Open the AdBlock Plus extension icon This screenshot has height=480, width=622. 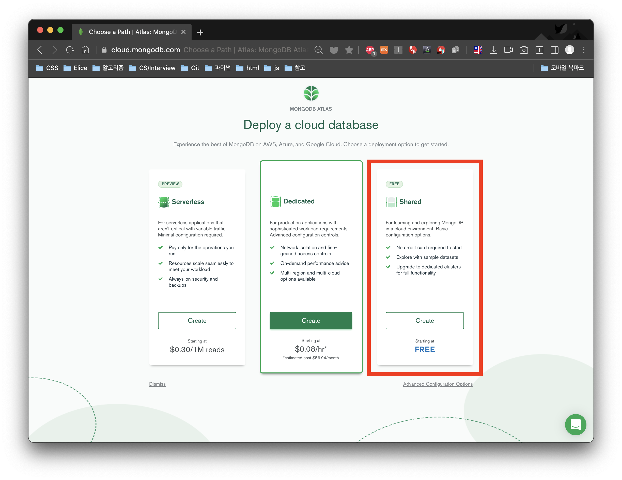coord(370,50)
